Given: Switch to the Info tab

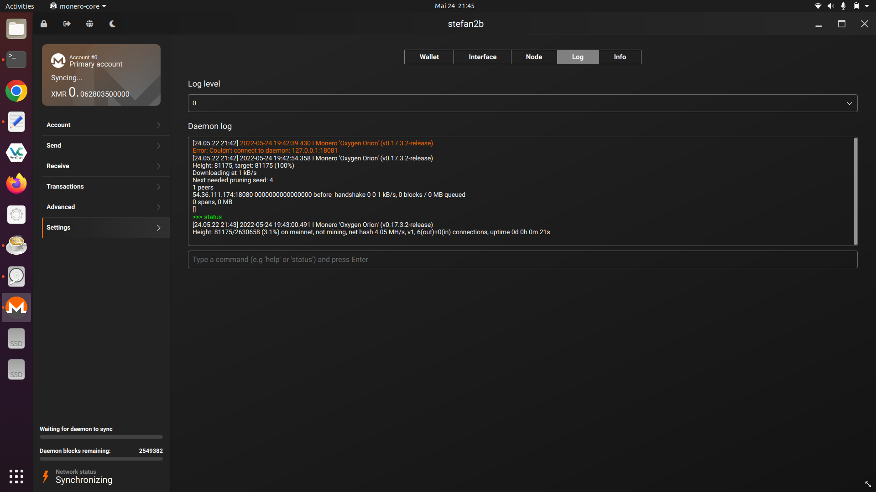Looking at the screenshot, I should [x=620, y=57].
